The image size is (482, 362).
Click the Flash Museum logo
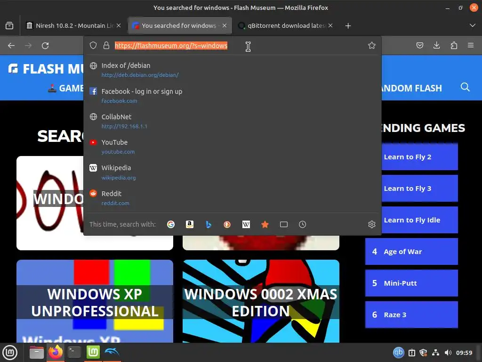pyautogui.click(x=46, y=69)
